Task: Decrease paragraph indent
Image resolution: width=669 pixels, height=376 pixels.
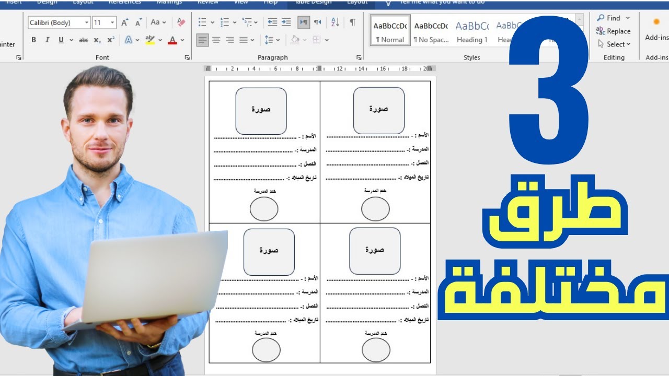Action: [272, 22]
